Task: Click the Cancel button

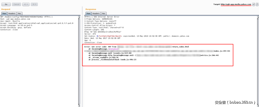Action: (x=17, y=4)
